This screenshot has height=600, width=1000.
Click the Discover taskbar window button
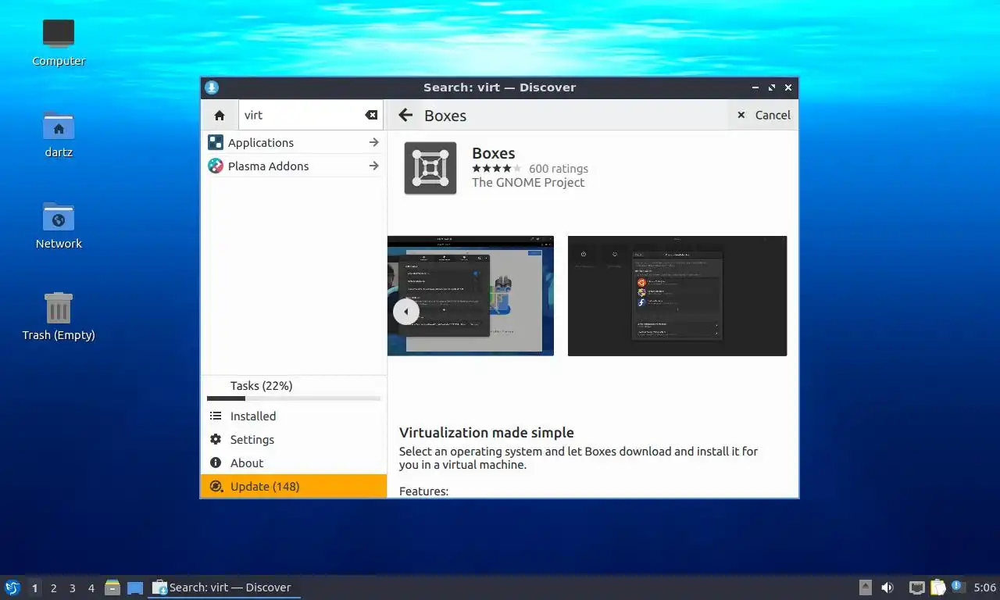coord(224,587)
